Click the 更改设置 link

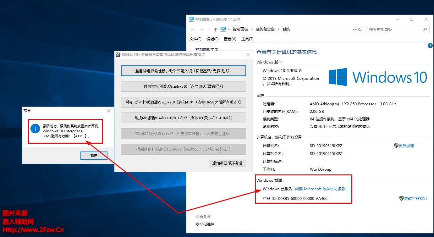[x=406, y=146]
